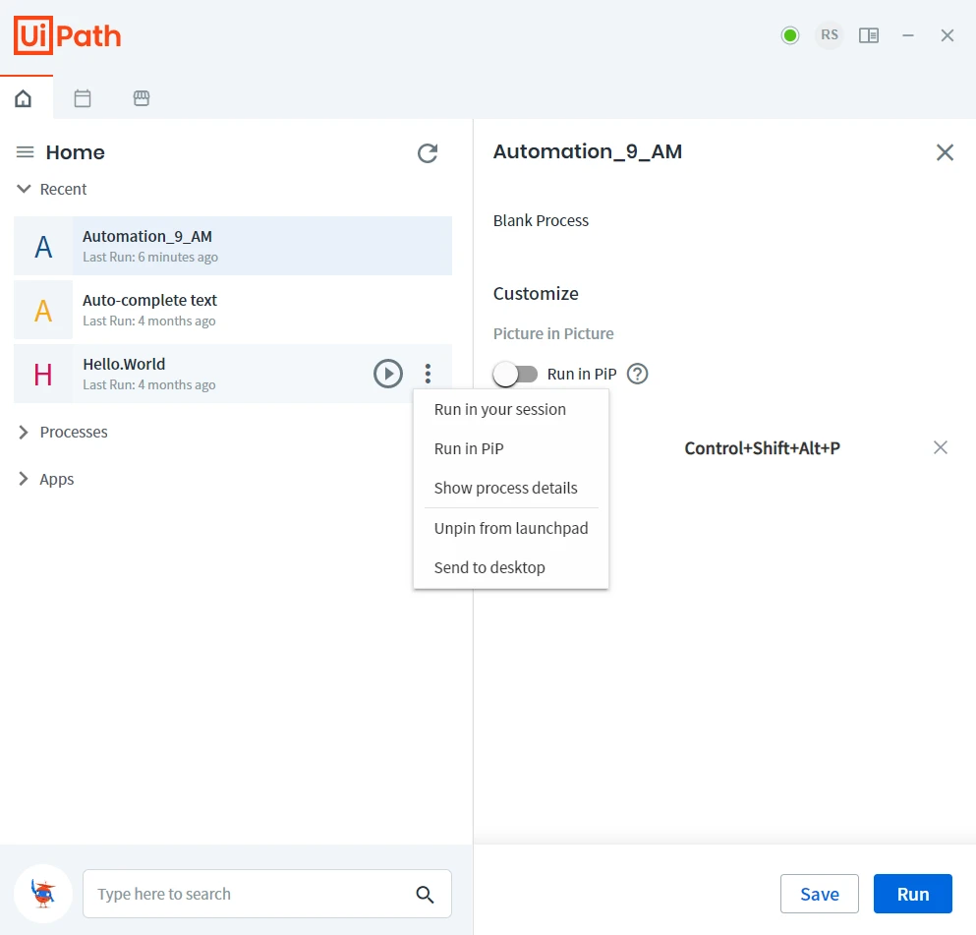Viewport: 976px width, 935px height.
Task: Click the H icon of Hello.World
Action: [43, 375]
